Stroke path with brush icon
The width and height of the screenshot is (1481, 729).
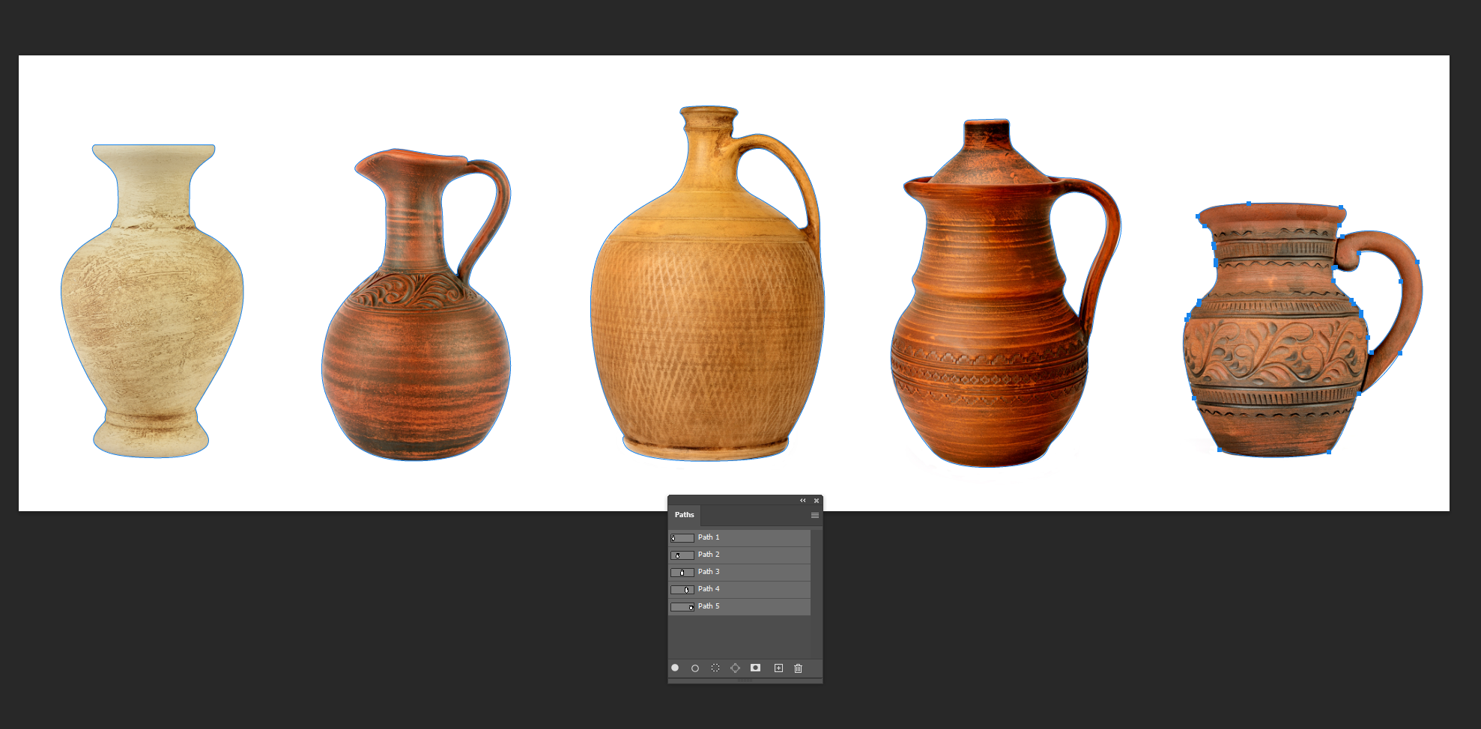click(695, 668)
